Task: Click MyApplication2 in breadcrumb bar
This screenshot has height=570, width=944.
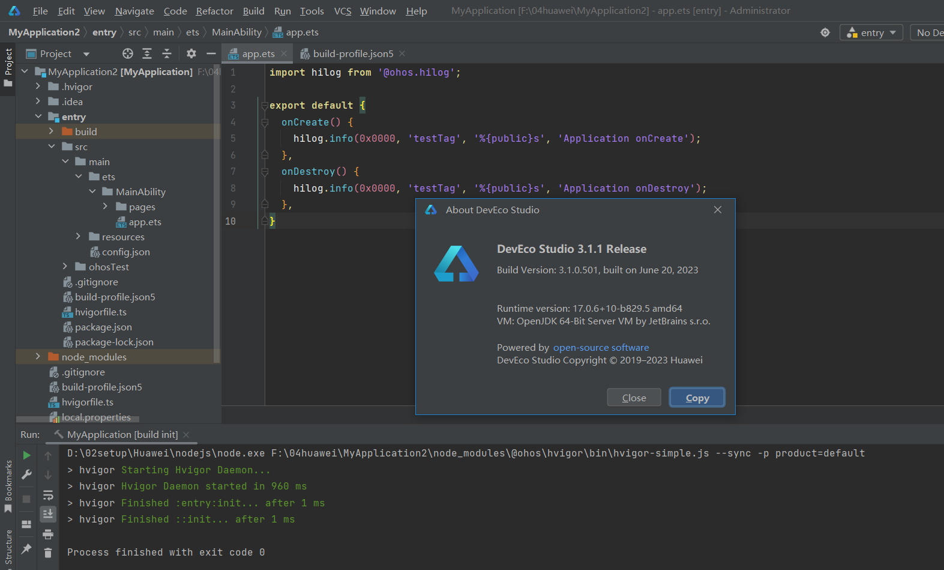Action: pos(44,32)
